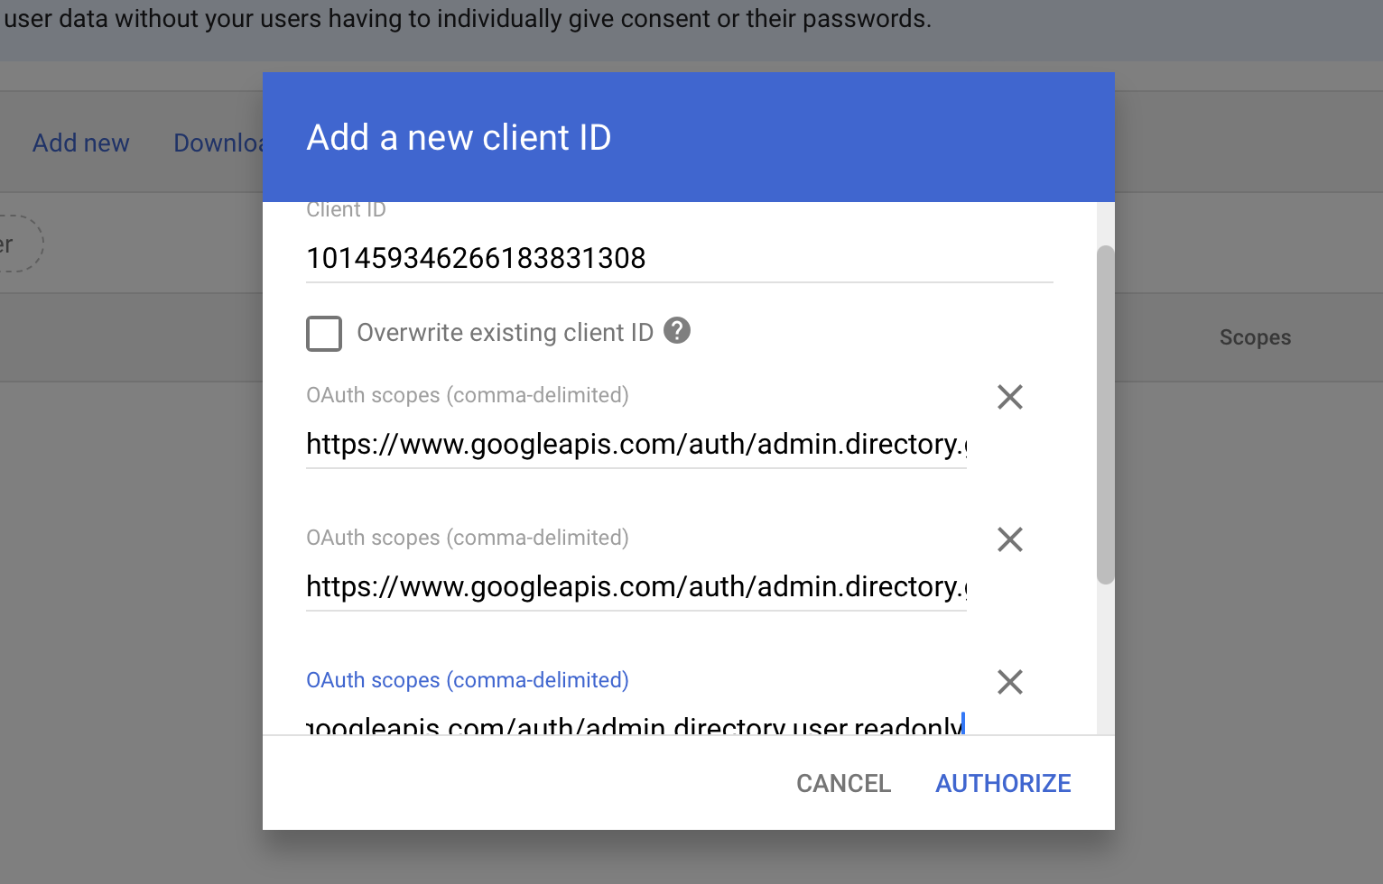This screenshot has height=884, width=1383.
Task: Click the X beside the top scope field
Action: click(x=1009, y=397)
